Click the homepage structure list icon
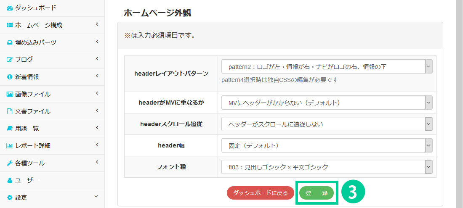This screenshot has height=208, width=463. point(10,25)
